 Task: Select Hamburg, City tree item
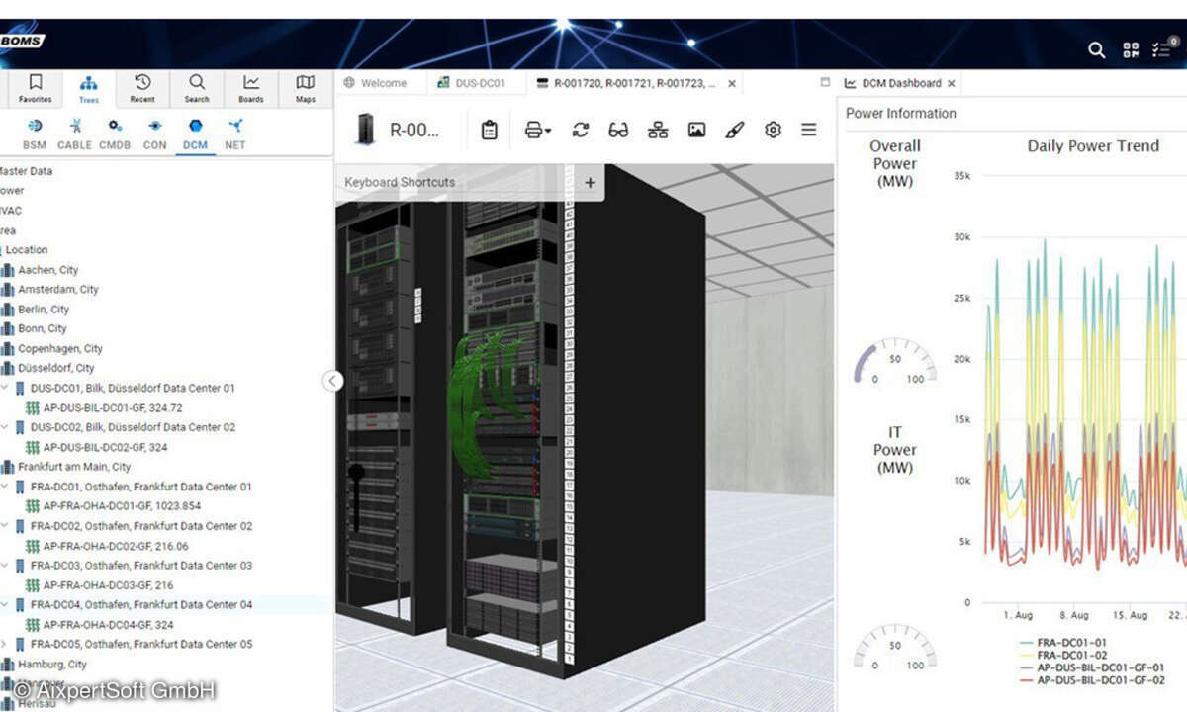pos(52,664)
